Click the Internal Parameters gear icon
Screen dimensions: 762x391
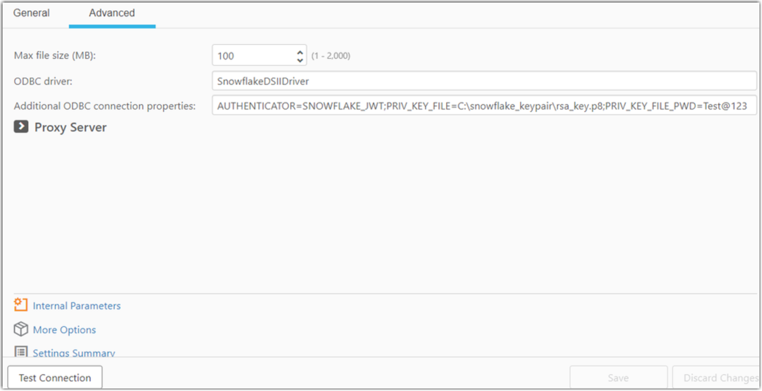tap(20, 305)
